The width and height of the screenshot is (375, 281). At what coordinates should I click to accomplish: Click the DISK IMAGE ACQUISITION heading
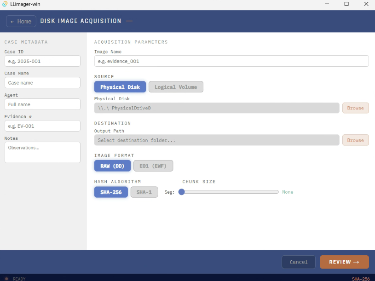point(81,21)
